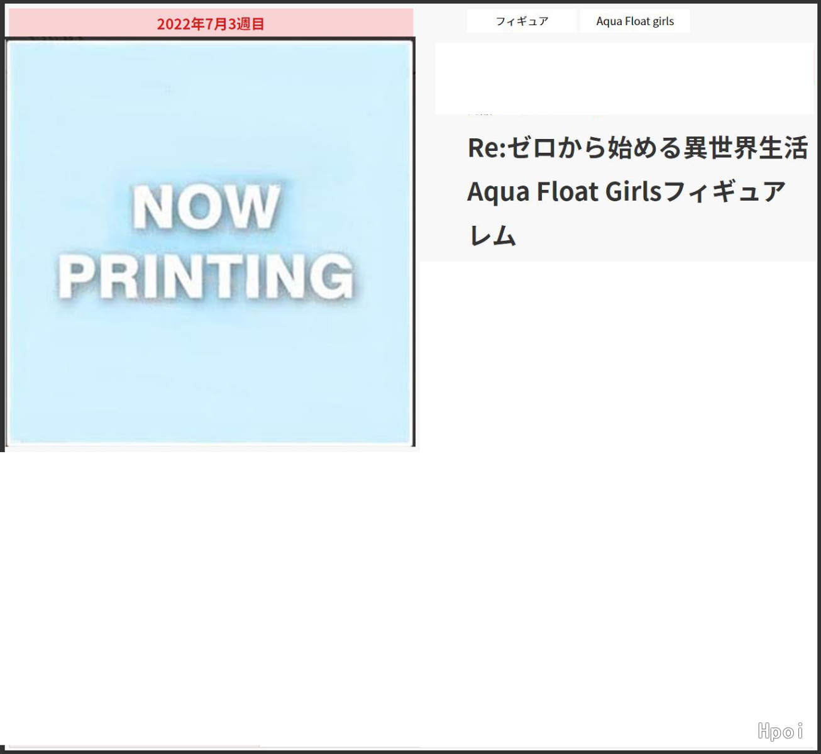Viewport: 821px width, 754px height.
Task: Click the blank white box below the tags
Action: [x=624, y=79]
